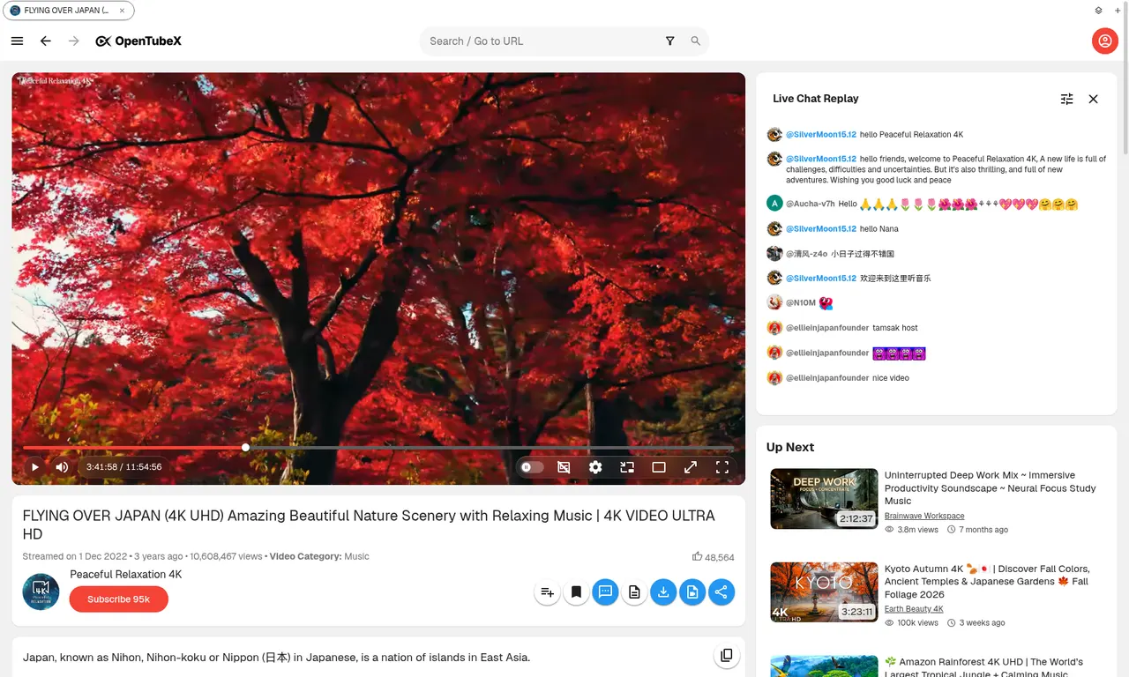Go forward using the forward arrow
This screenshot has height=677, width=1129.
(74, 41)
